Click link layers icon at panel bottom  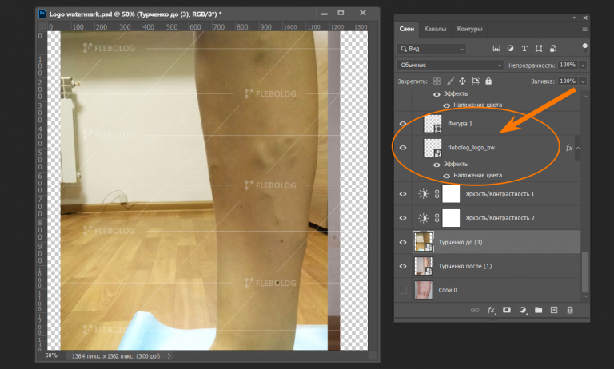click(x=475, y=310)
